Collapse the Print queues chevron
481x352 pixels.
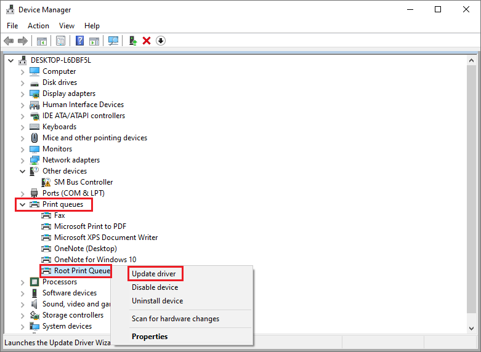point(22,204)
